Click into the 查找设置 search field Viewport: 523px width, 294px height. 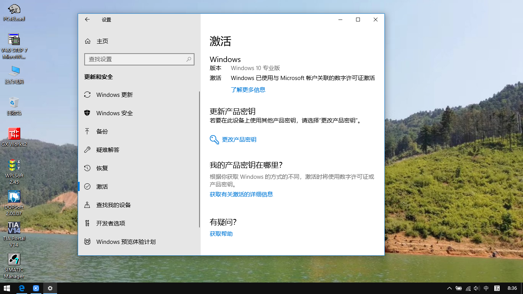tap(134, 59)
